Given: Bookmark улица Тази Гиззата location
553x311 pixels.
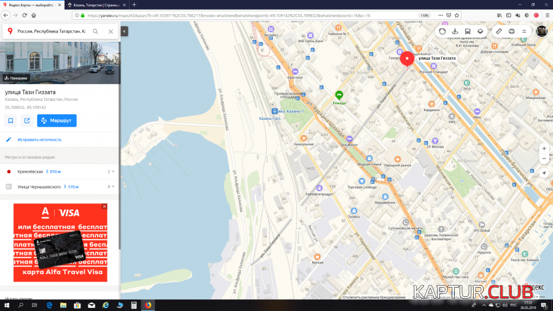Looking at the screenshot, I should click(10, 120).
